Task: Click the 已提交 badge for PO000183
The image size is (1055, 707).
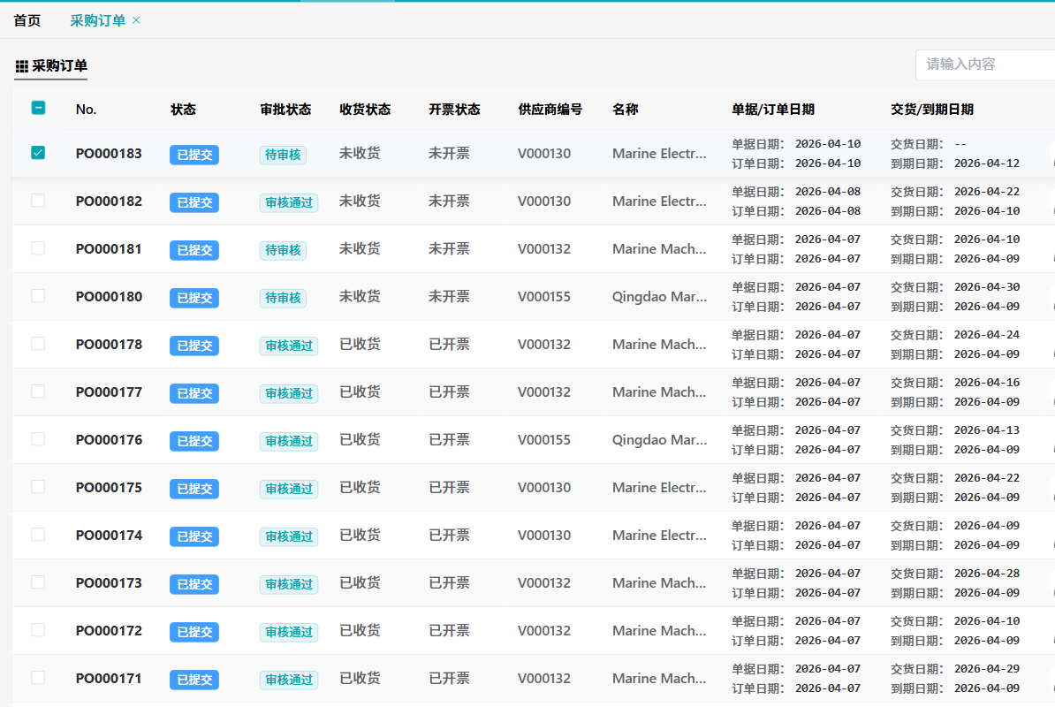Action: (194, 155)
